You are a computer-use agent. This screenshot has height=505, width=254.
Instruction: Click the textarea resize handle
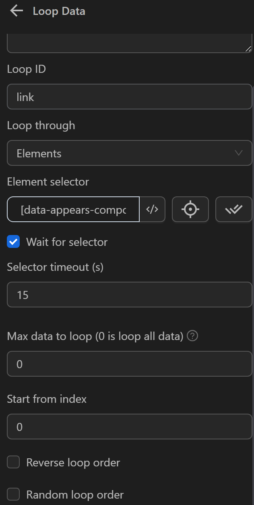pos(248,49)
